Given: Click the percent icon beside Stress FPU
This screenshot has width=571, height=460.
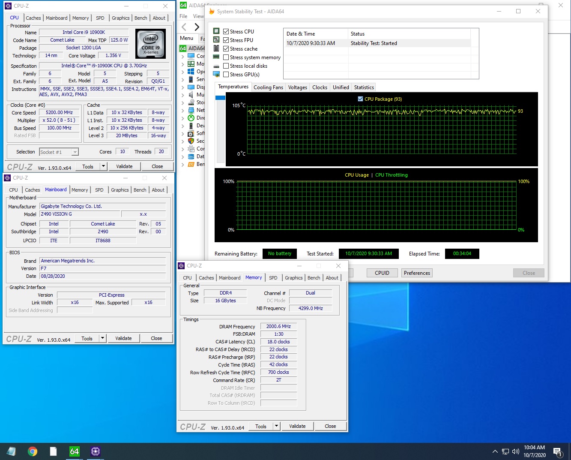Looking at the screenshot, I should tap(216, 40).
